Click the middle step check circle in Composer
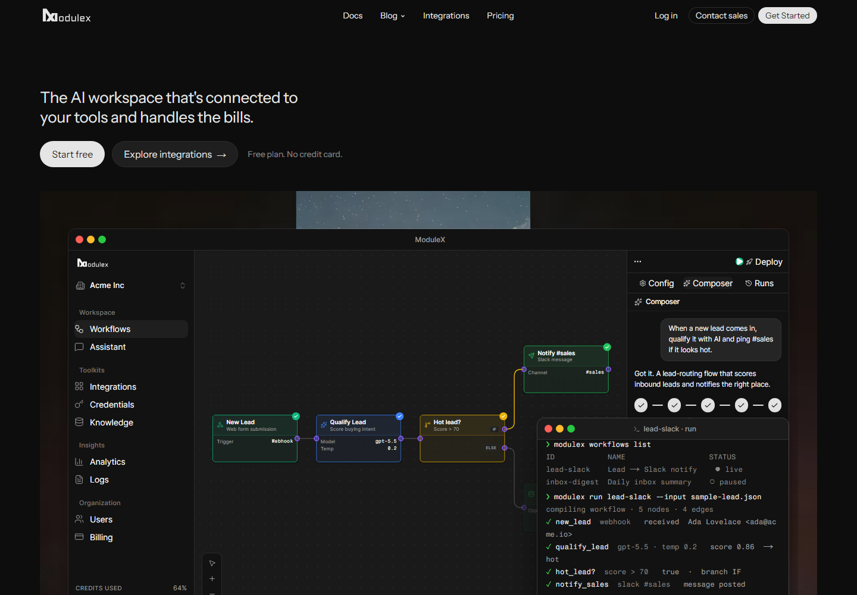 [x=708, y=405]
